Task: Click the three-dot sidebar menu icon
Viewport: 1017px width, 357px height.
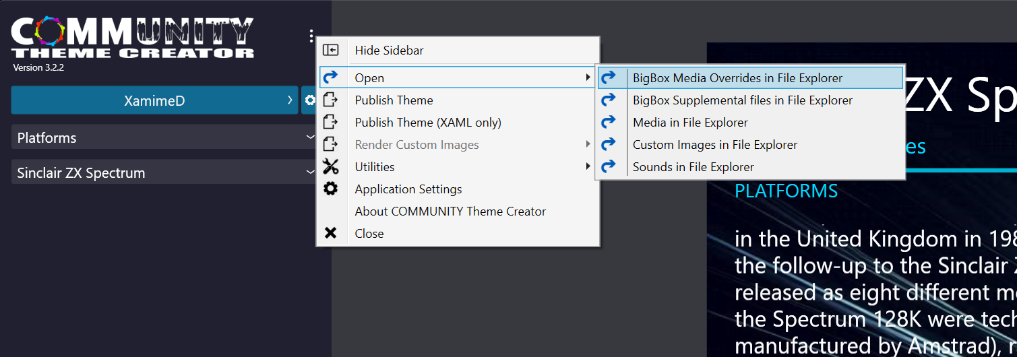Action: [311, 35]
